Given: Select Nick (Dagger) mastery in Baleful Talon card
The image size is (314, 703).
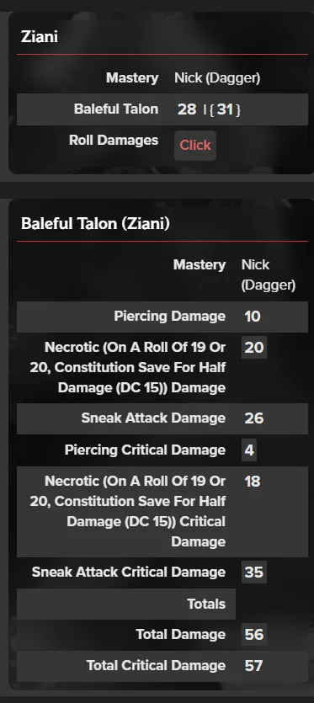Looking at the screenshot, I should tap(269, 274).
